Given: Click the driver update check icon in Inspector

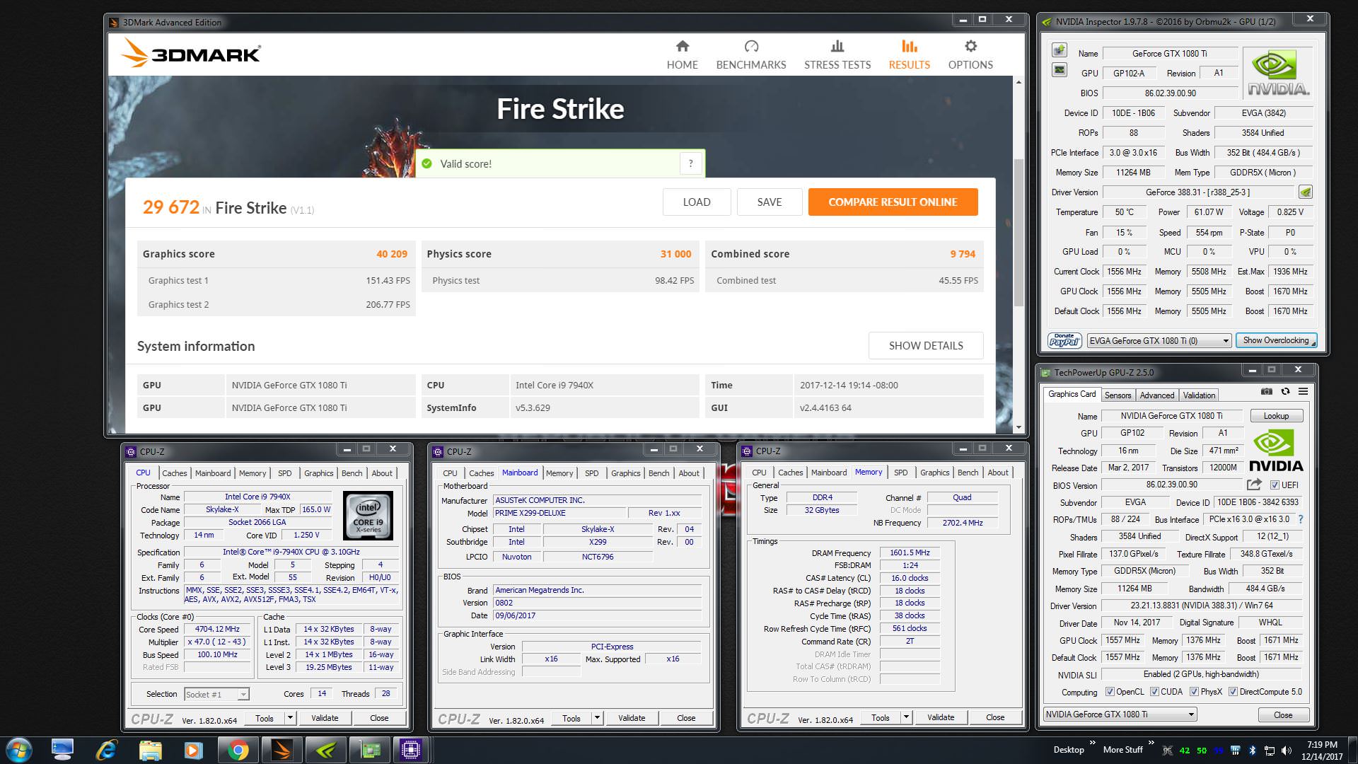Looking at the screenshot, I should point(1306,192).
